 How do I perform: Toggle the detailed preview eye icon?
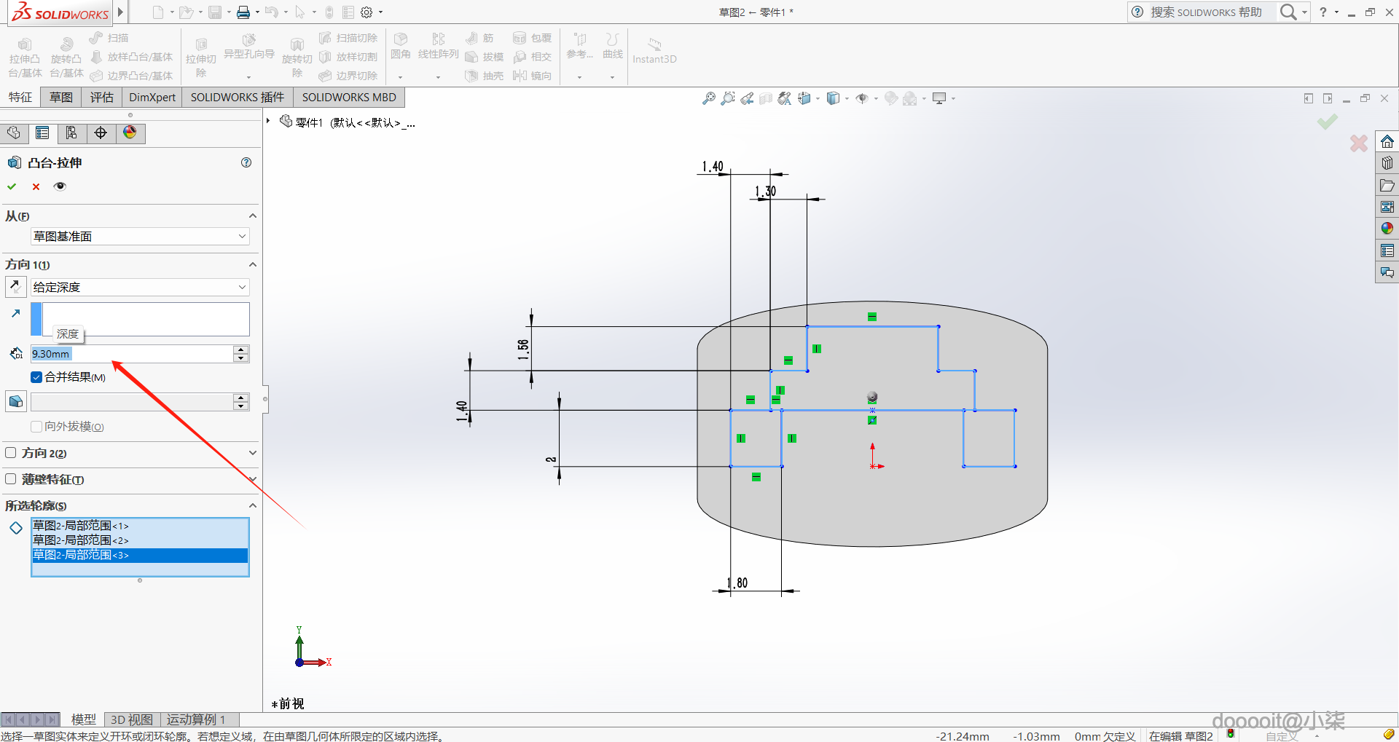(60, 186)
